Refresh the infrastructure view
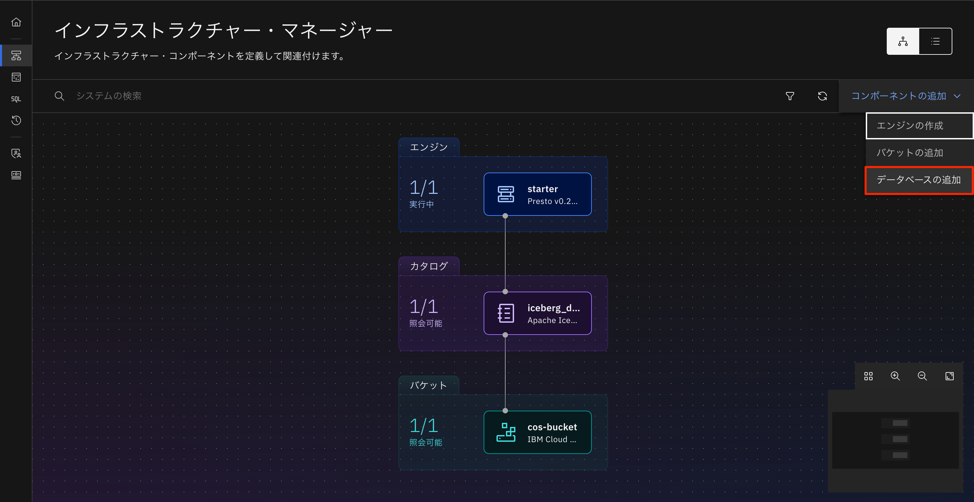Viewport: 974px width, 502px height. pos(823,96)
